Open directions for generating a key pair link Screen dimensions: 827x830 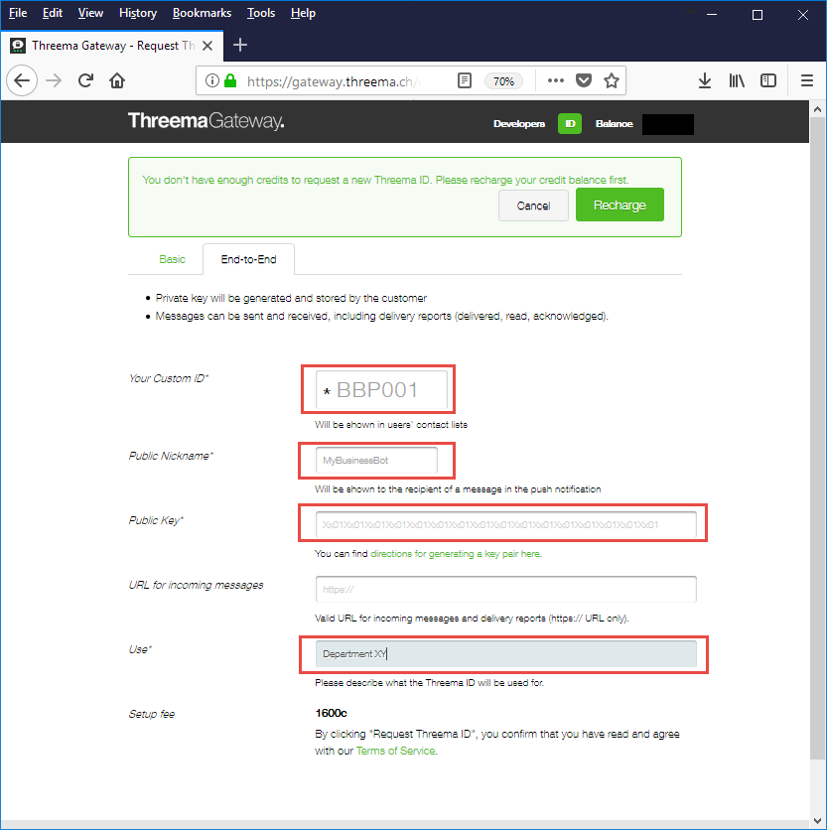pos(456,554)
